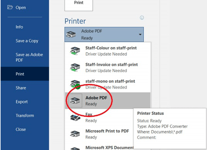Click the Staff-Colour printer icon

point(75,51)
